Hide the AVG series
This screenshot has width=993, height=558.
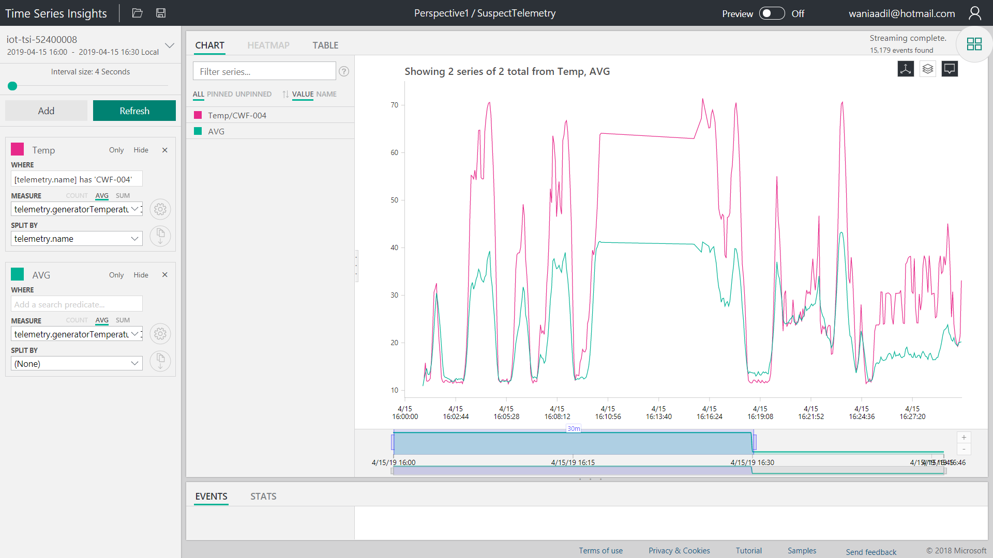pyautogui.click(x=141, y=275)
